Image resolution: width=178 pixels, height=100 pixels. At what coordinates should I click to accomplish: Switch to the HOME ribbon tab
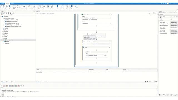click(3, 4)
